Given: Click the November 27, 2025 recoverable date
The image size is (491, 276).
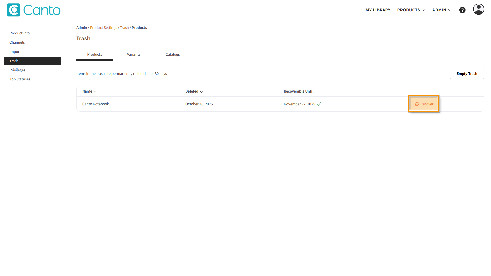Looking at the screenshot, I should click(299, 104).
